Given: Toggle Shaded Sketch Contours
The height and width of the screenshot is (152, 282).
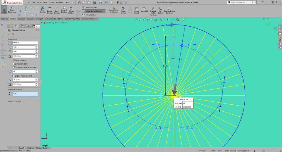Looking at the screenshot, I should point(153,11).
